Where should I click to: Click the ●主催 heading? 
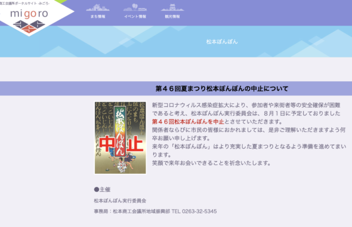pos(102,189)
